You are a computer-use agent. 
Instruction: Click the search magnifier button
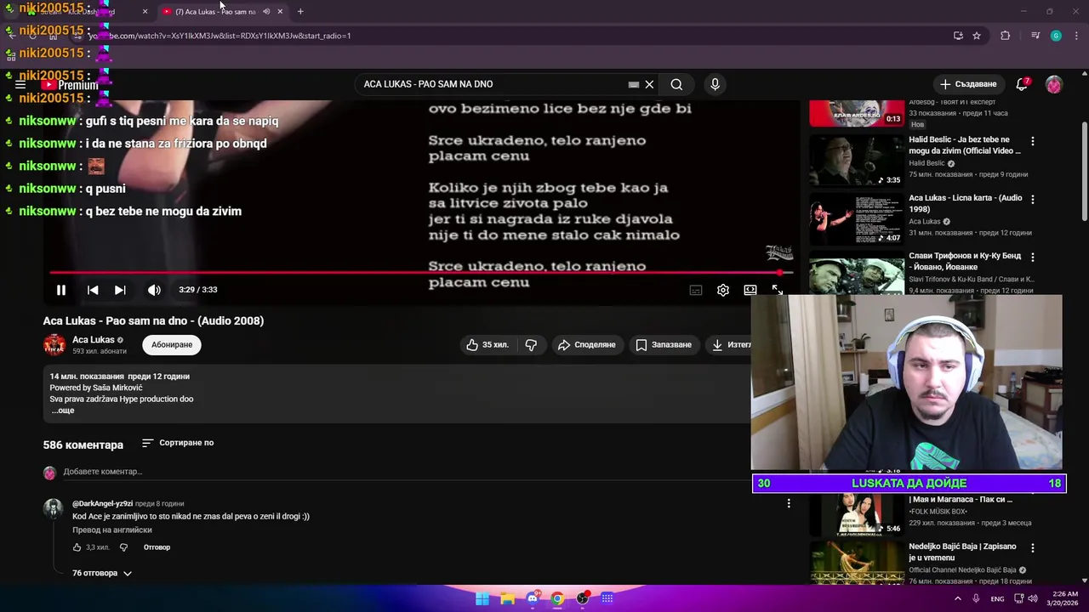coord(676,84)
